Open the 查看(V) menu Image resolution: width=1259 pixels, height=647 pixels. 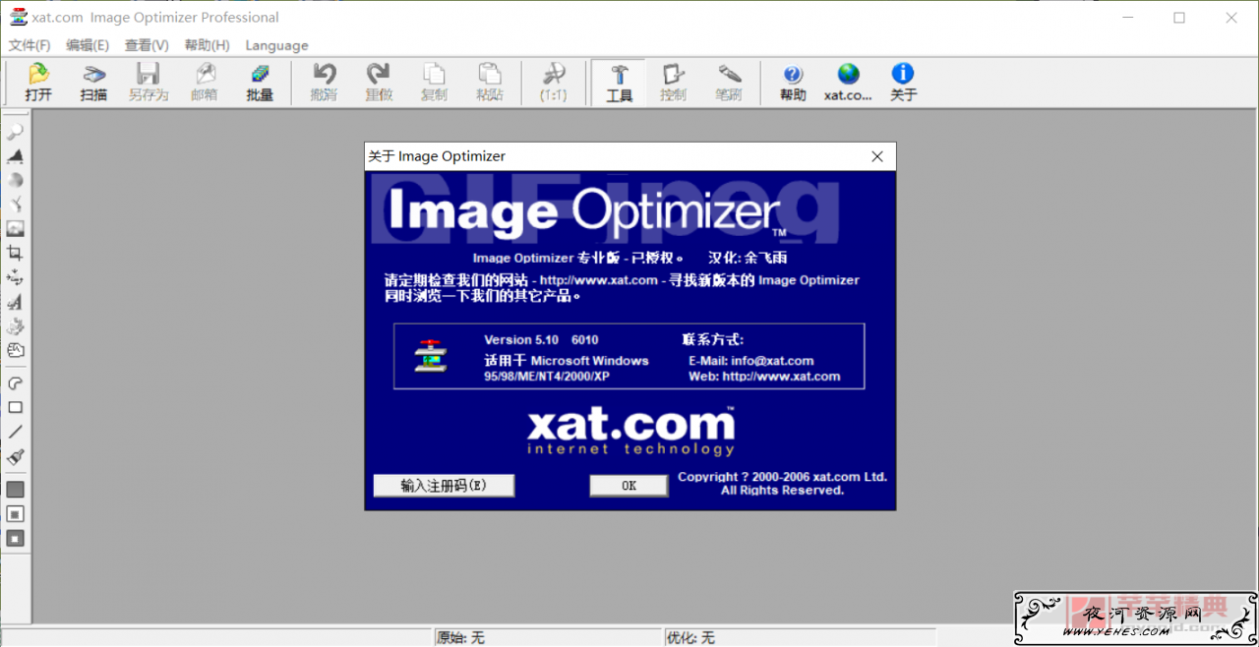[x=147, y=45]
